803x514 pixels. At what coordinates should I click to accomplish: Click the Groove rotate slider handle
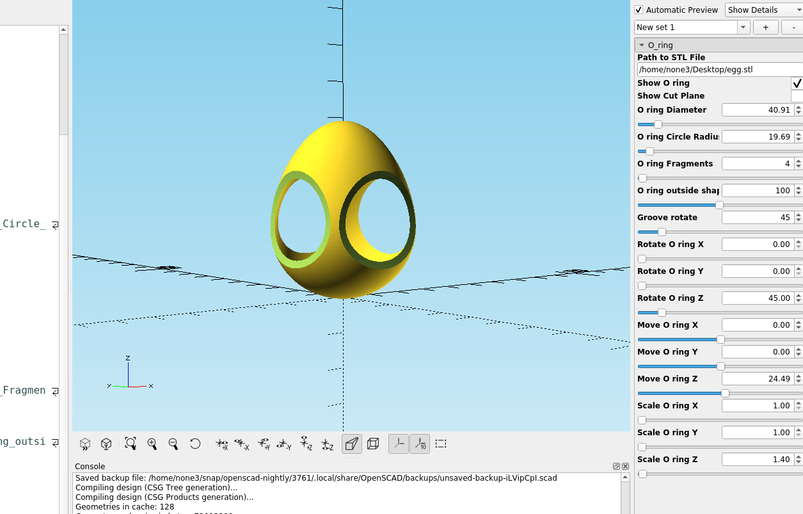[662, 232]
